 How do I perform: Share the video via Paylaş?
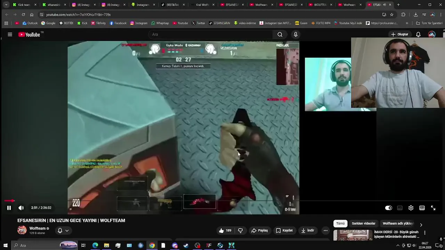tap(259, 230)
